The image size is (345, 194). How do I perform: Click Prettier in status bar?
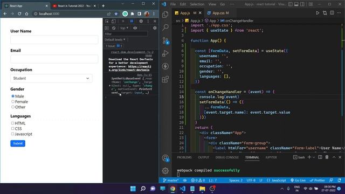[x=317, y=181]
